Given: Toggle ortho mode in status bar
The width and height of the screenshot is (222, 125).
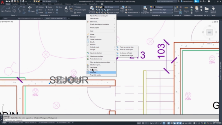Looking at the screenshot, I should click(x=154, y=123).
